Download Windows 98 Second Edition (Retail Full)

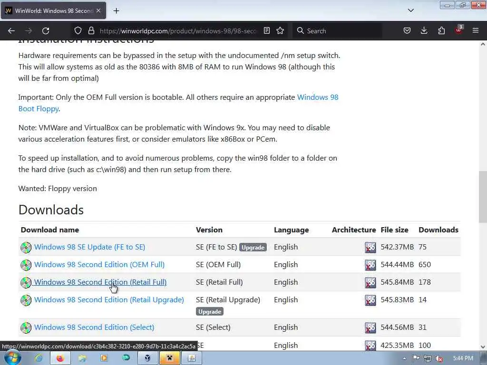(x=100, y=282)
